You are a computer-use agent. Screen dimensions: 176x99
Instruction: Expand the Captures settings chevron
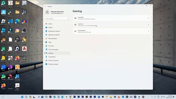148,25
